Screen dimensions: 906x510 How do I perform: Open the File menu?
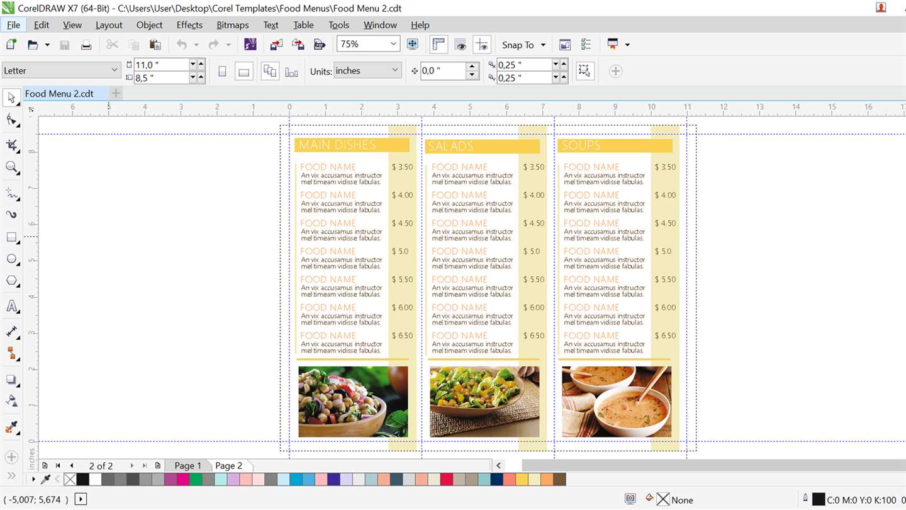coord(13,25)
